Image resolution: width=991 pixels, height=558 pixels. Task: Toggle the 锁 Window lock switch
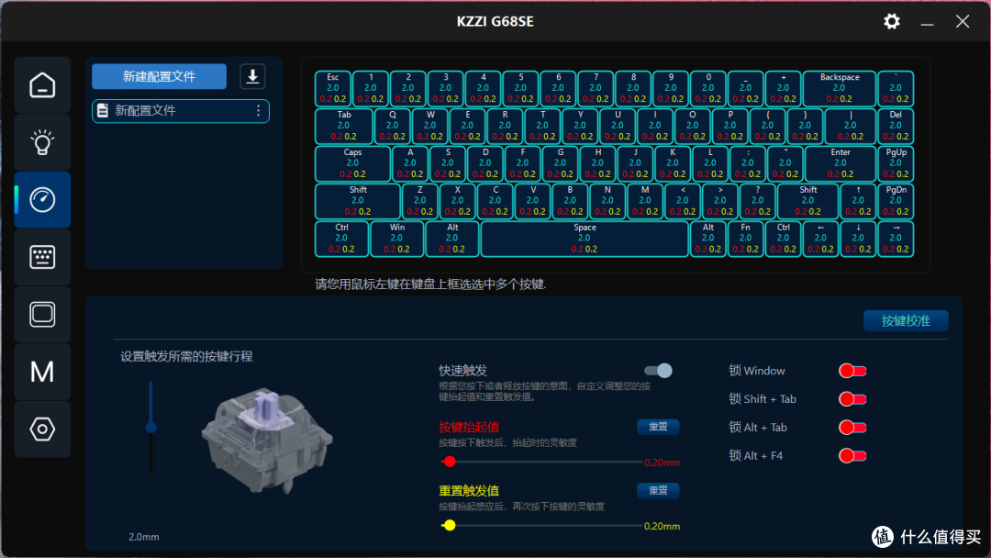(852, 371)
